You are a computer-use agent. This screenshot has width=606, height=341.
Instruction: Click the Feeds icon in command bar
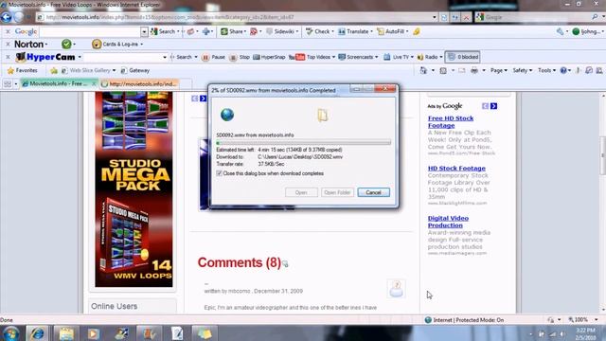[x=443, y=71]
